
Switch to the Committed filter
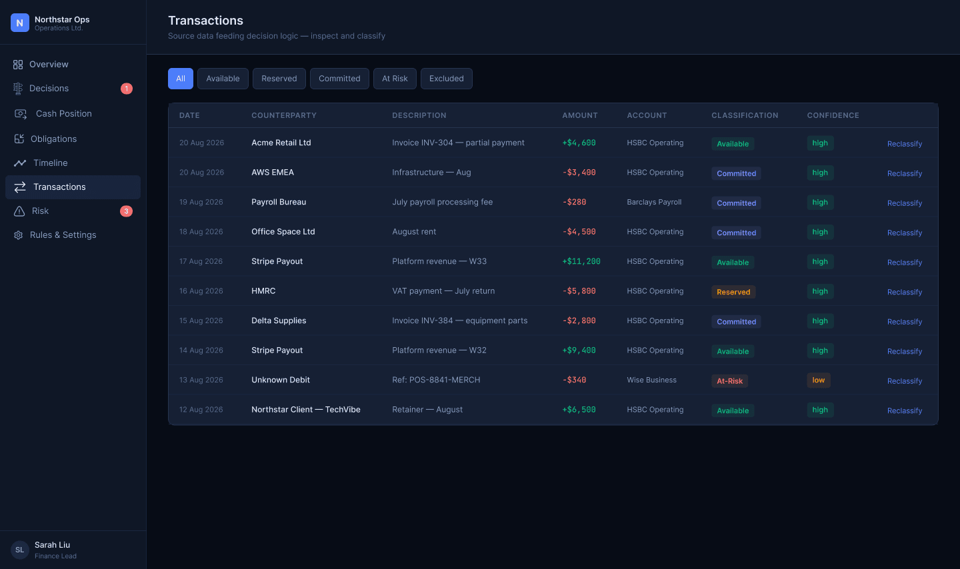339,79
